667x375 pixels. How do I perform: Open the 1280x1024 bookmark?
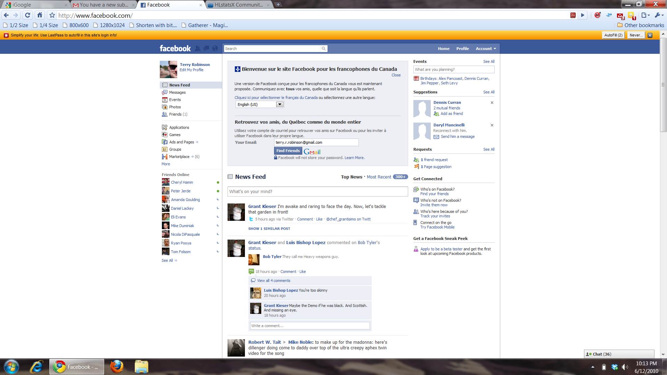coord(109,25)
